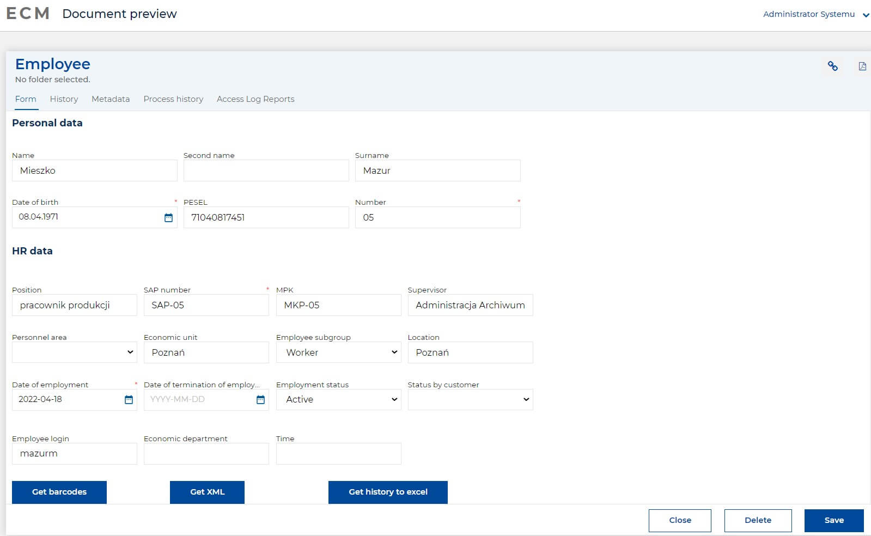This screenshot has height=536, width=871.
Task: Click the Get barcodes button
Action: point(59,492)
